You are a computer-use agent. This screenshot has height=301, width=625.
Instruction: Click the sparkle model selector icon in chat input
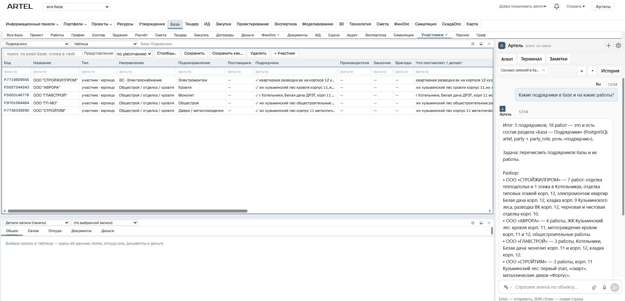click(506, 287)
